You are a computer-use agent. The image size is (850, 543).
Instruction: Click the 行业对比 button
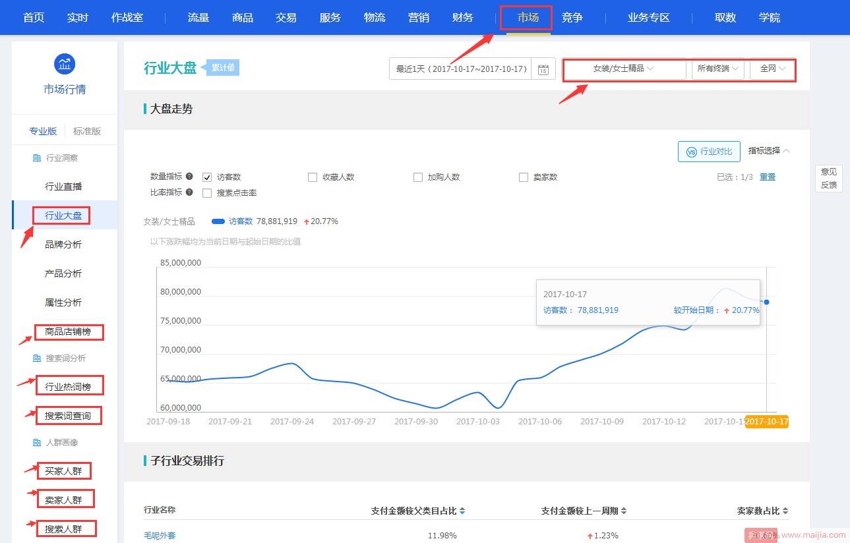coord(709,152)
